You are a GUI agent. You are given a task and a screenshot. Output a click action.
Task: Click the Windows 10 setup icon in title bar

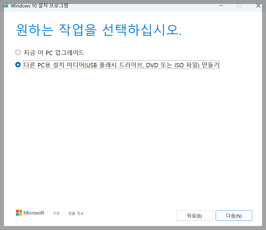tap(6, 5)
